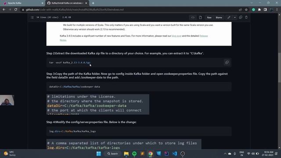The image size is (281, 158).
Task: Click the Step 2 extract instruction text
Action: click(x=125, y=53)
